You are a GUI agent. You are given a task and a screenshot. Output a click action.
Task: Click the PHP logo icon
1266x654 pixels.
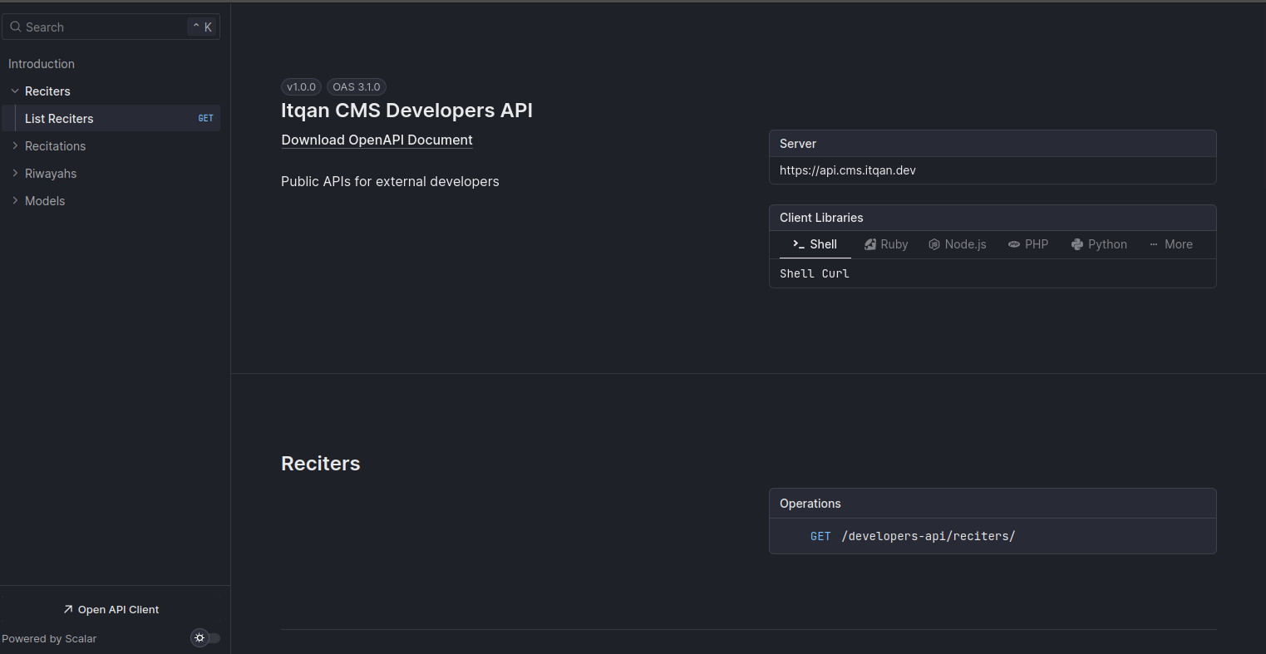[1014, 244]
